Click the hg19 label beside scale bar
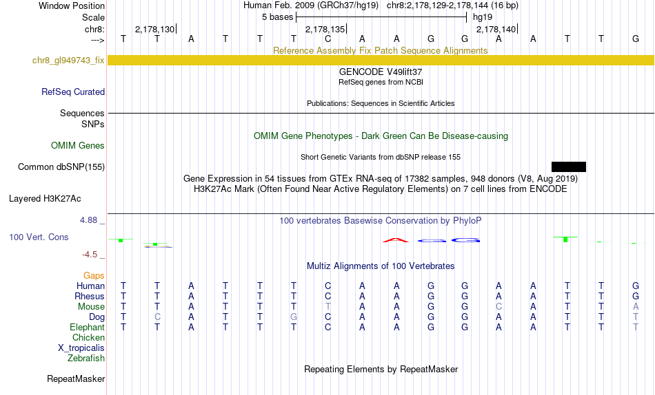This screenshot has height=395, width=655. pos(483,17)
